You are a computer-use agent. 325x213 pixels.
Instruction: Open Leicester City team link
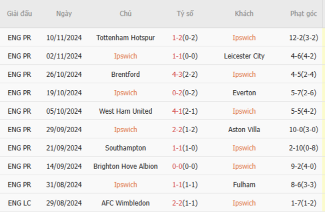pos(244,56)
